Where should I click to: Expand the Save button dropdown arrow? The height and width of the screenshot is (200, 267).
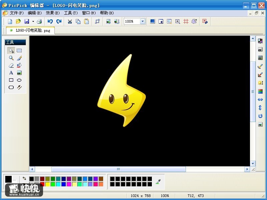pos(33,21)
